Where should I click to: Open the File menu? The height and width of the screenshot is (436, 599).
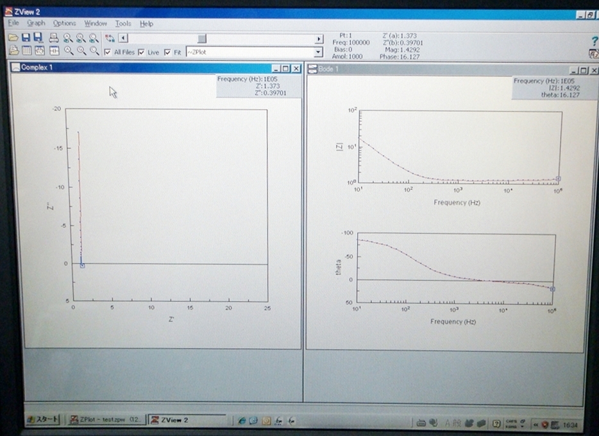[13, 23]
